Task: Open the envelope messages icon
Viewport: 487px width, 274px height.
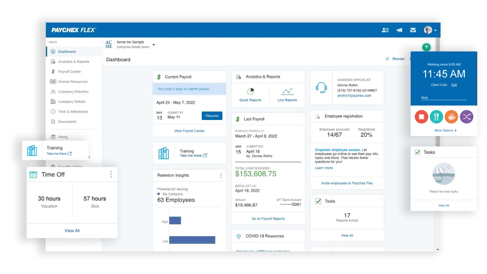Action: click(x=413, y=30)
